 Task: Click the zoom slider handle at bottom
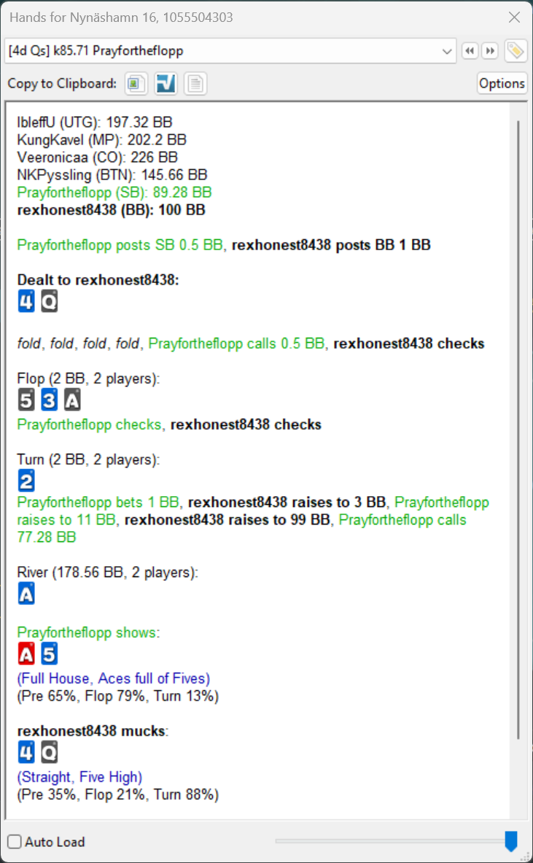511,841
